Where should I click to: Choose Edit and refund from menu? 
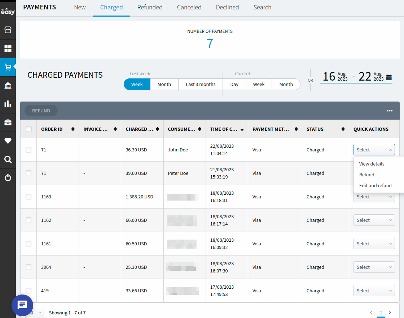(376, 186)
